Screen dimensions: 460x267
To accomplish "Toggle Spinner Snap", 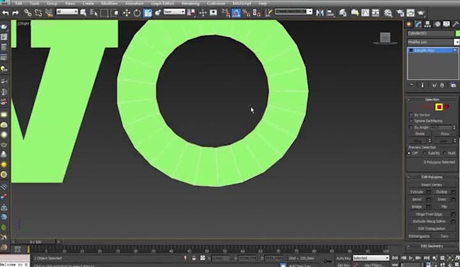I will (x=256, y=13).
